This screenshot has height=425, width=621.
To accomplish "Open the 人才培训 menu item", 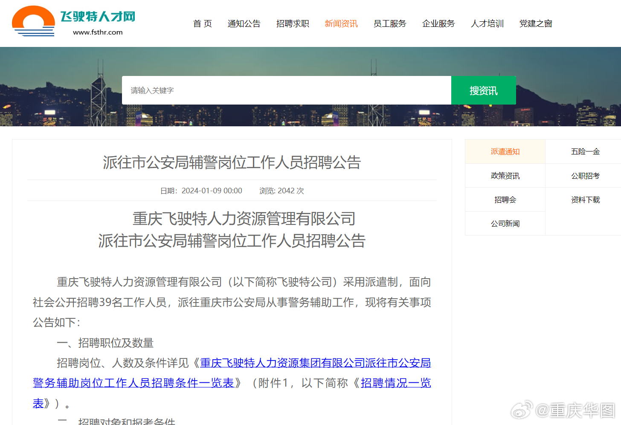I will click(x=487, y=23).
